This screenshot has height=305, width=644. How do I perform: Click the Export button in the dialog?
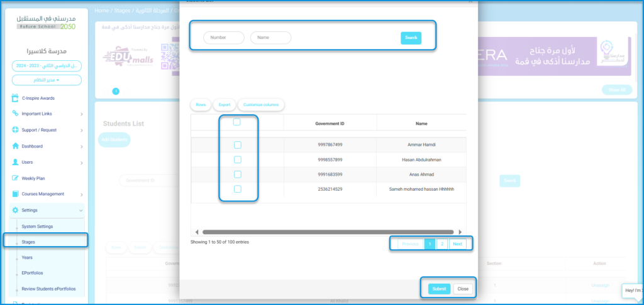225,105
